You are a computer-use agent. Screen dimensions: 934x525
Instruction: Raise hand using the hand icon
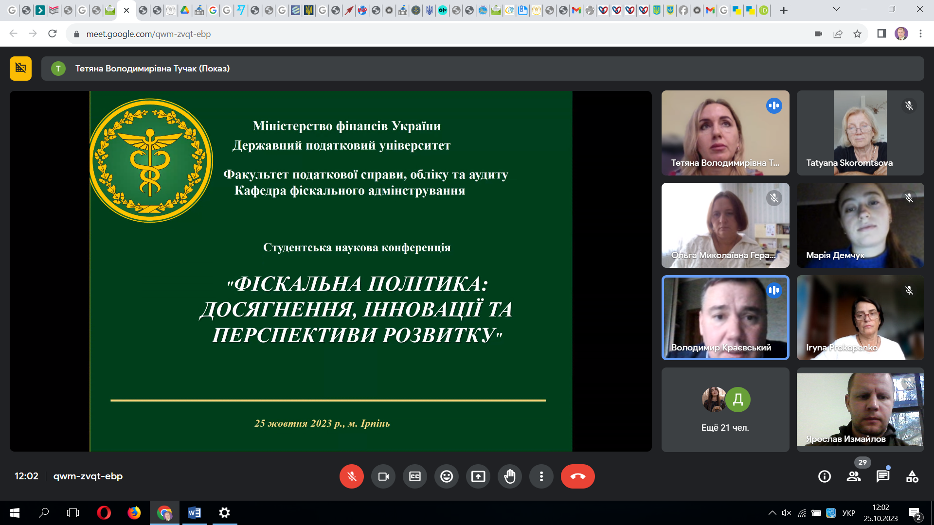pos(510,476)
